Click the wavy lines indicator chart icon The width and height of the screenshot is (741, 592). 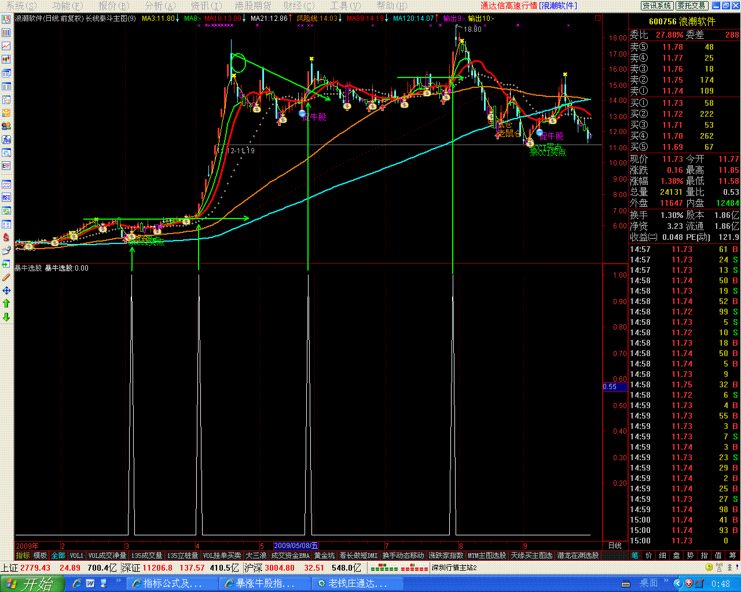pos(6,184)
